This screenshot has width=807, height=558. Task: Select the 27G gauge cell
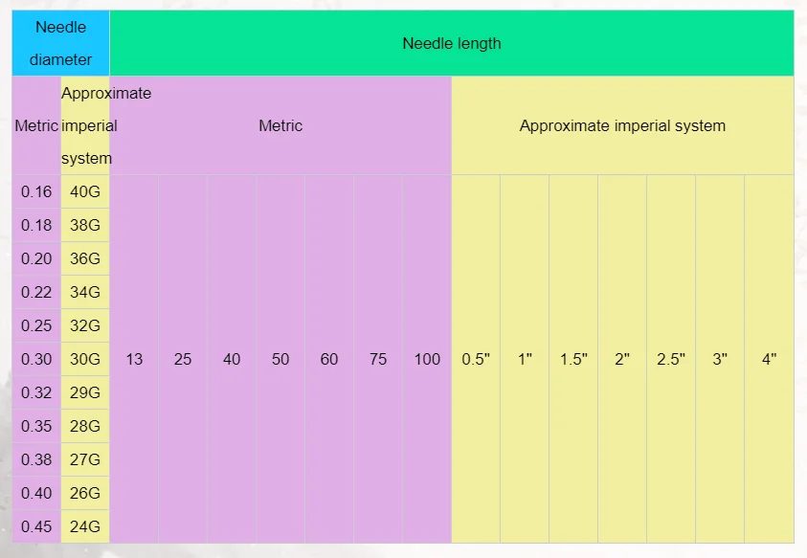tap(85, 459)
